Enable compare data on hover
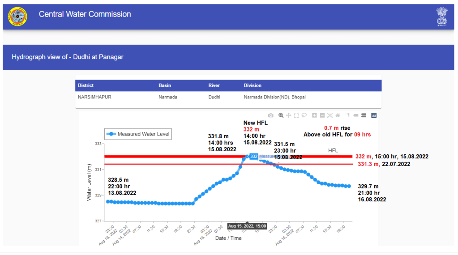Image resolution: width=458 pixels, height=255 pixels. pyautogui.click(x=364, y=115)
